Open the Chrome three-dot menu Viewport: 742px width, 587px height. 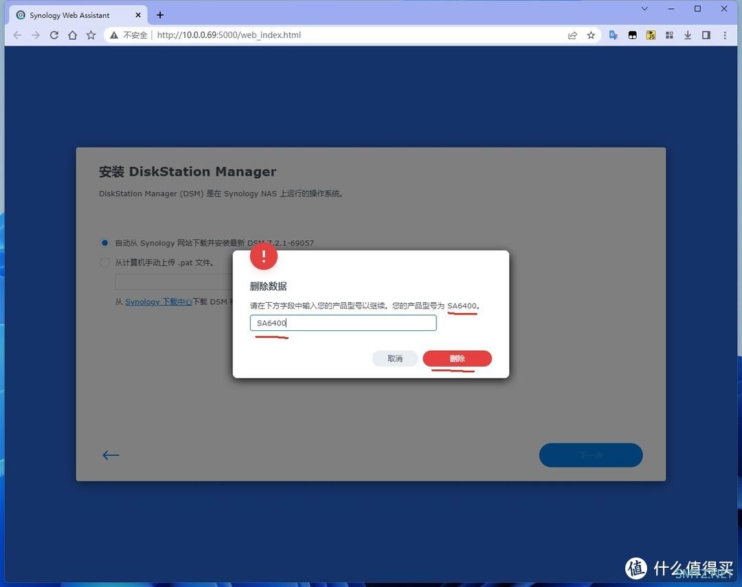(x=724, y=35)
